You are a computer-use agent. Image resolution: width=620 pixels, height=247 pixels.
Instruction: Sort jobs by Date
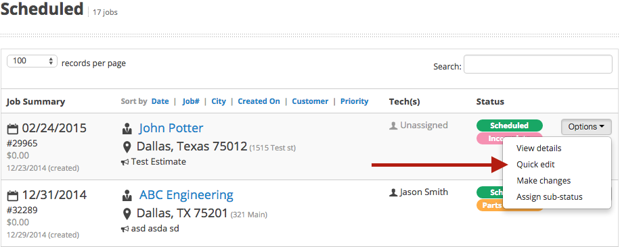click(x=160, y=101)
